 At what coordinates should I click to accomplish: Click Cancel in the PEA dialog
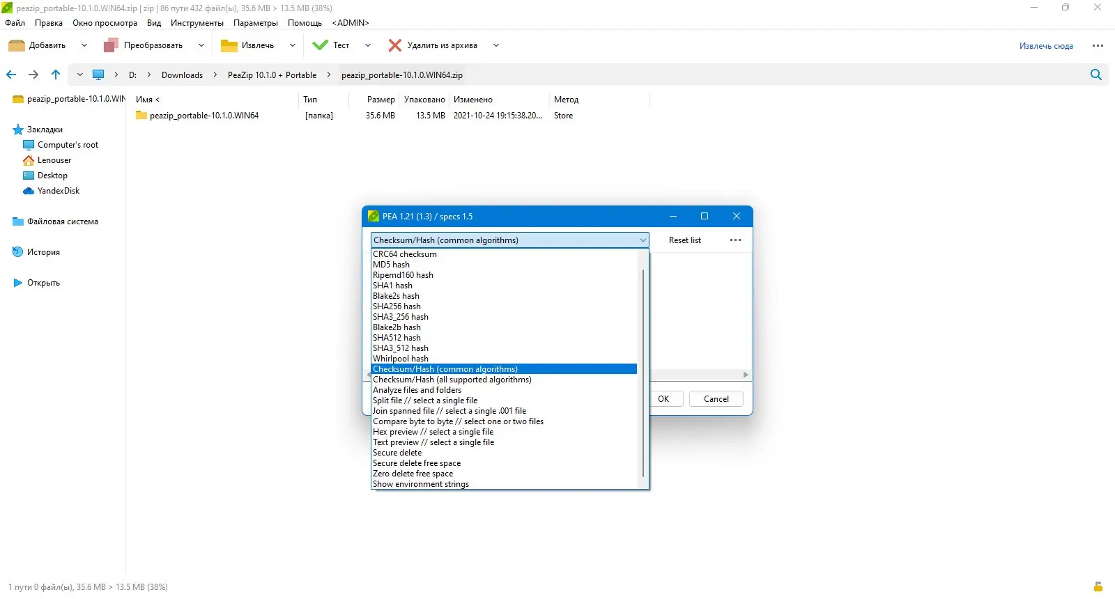(x=716, y=399)
